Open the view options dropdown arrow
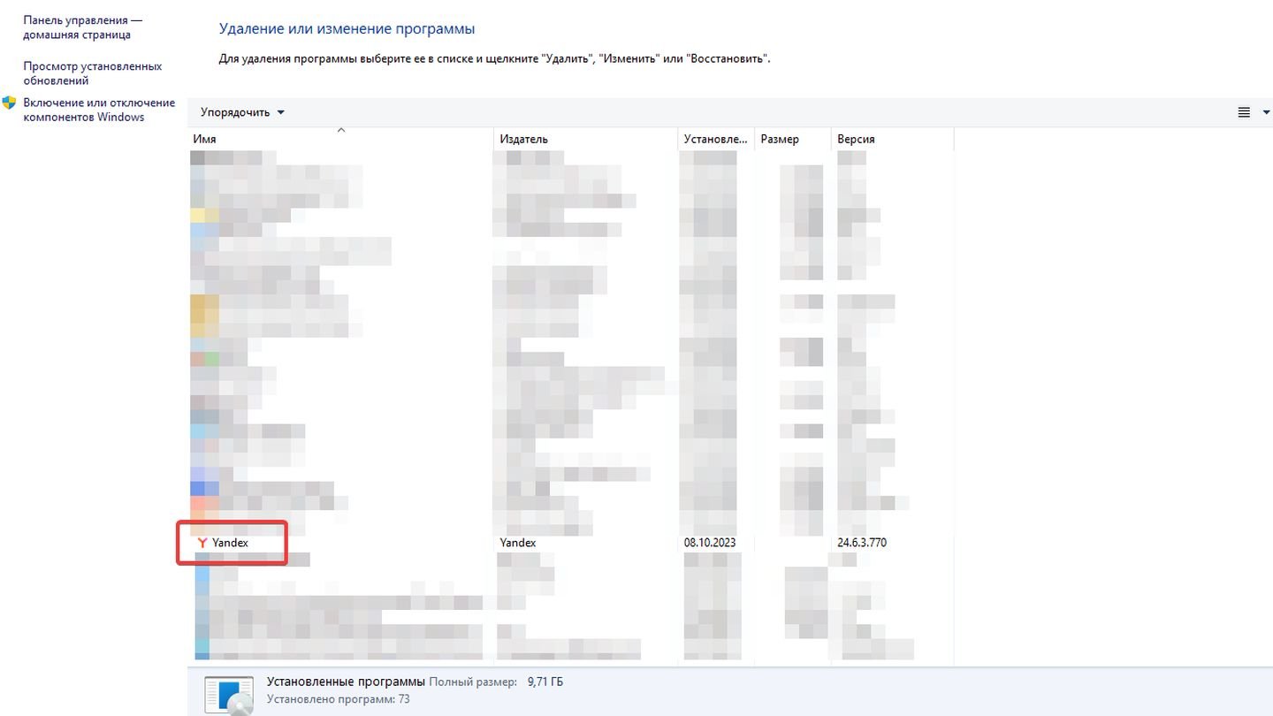 1264,112
